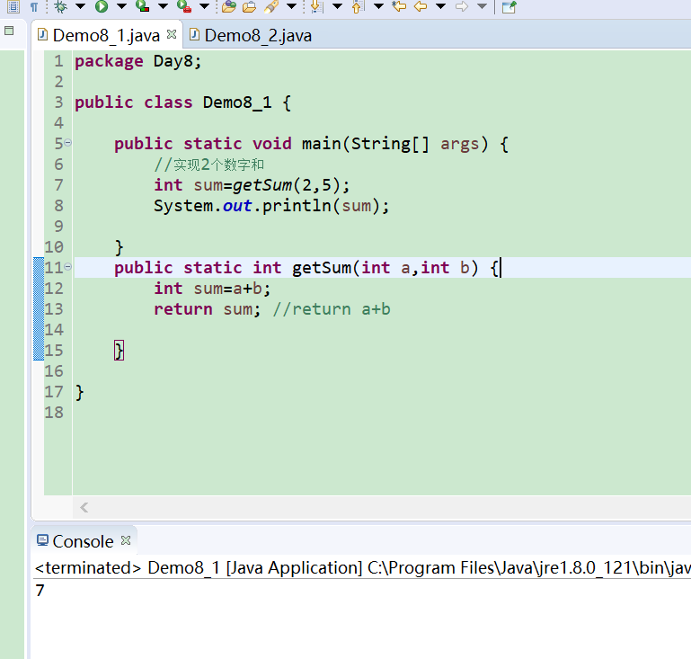The height and width of the screenshot is (659, 691).
Task: Open the Coverage dropdown arrow
Action: (x=163, y=6)
